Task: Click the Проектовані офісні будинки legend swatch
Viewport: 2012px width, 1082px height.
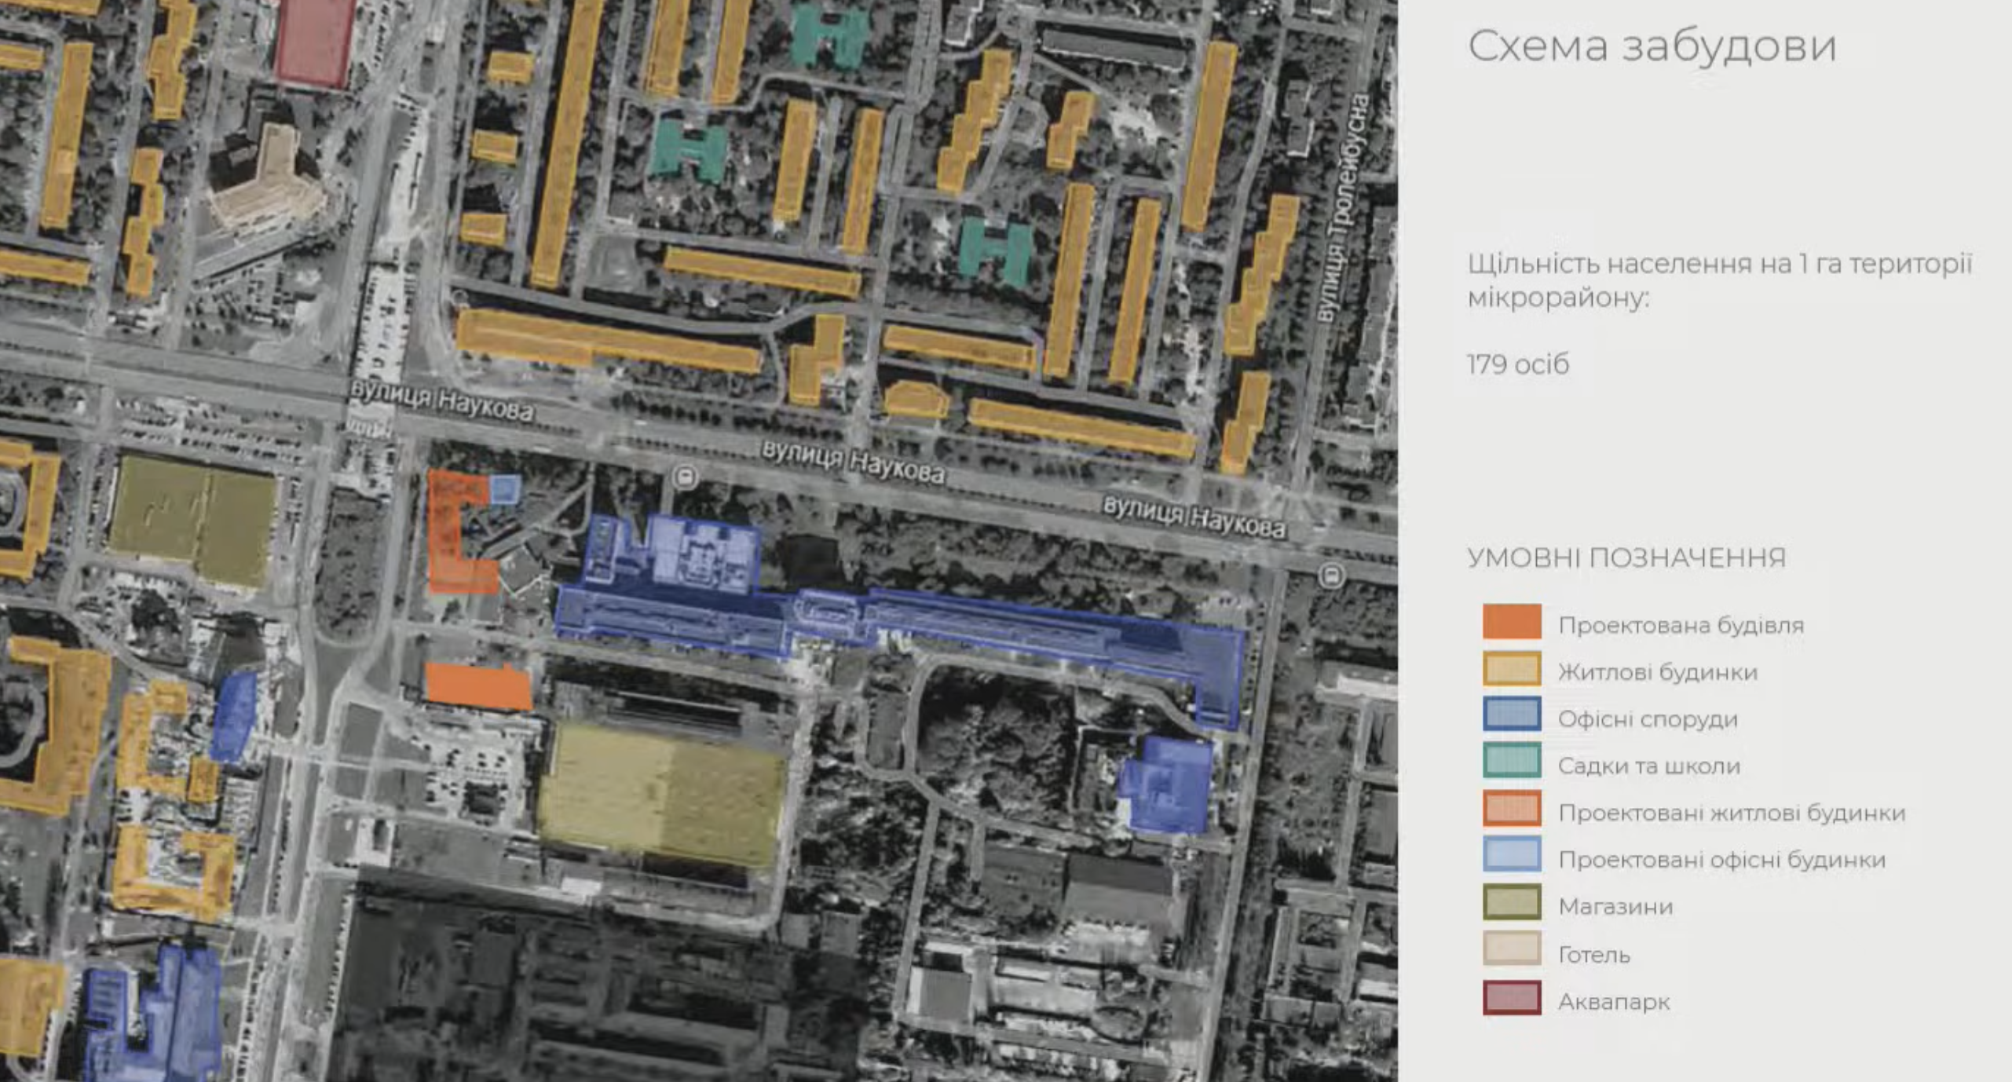Action: (1511, 855)
